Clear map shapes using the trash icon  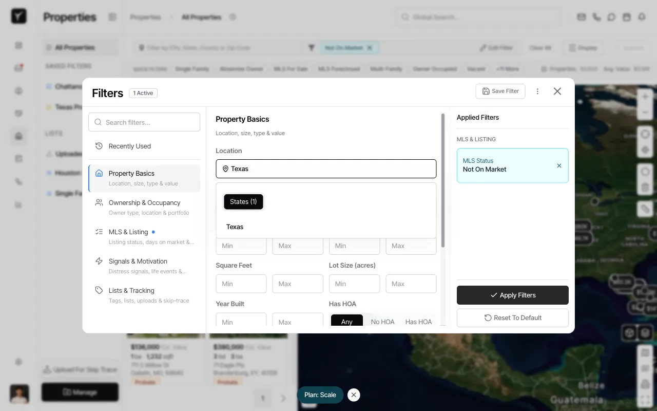point(645,187)
